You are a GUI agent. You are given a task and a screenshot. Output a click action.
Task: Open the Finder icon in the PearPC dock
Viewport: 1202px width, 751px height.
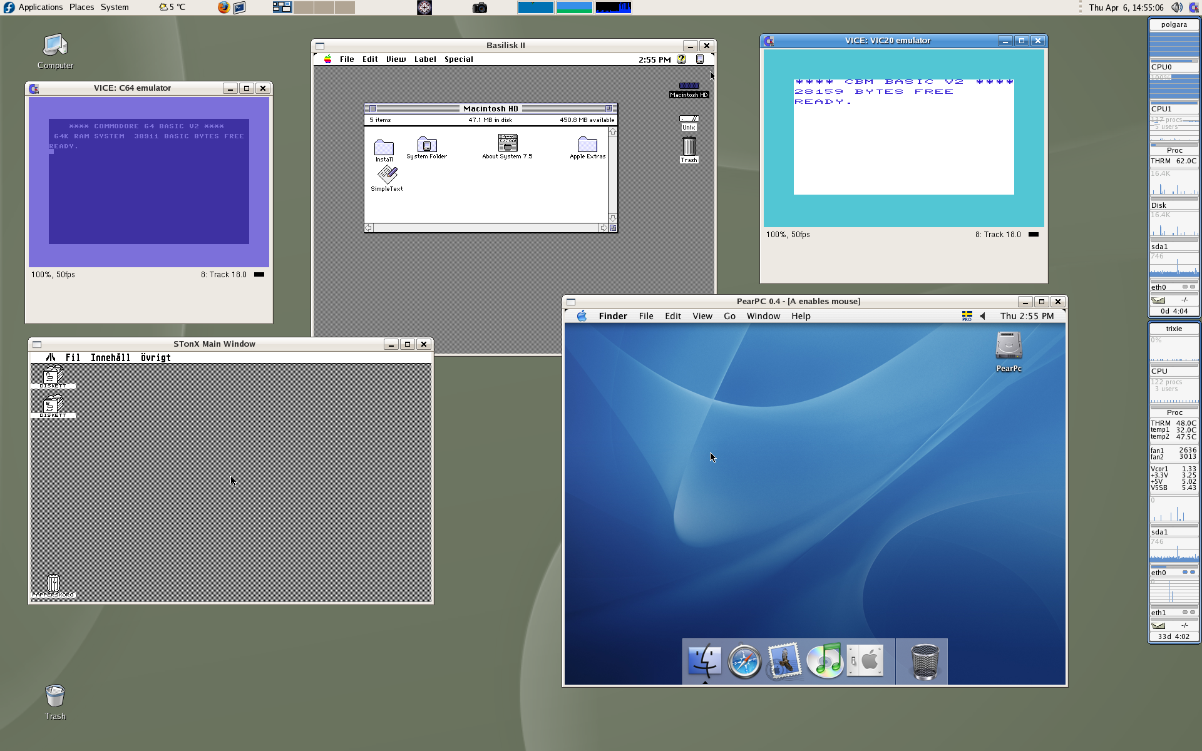(704, 661)
